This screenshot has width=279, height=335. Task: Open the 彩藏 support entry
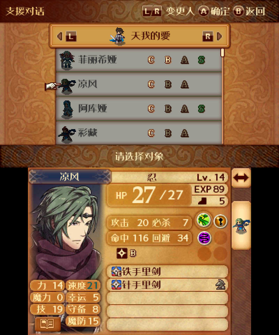click(138, 133)
